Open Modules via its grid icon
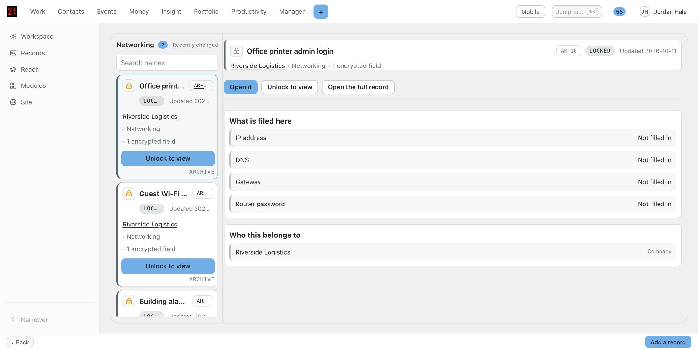 click(13, 85)
